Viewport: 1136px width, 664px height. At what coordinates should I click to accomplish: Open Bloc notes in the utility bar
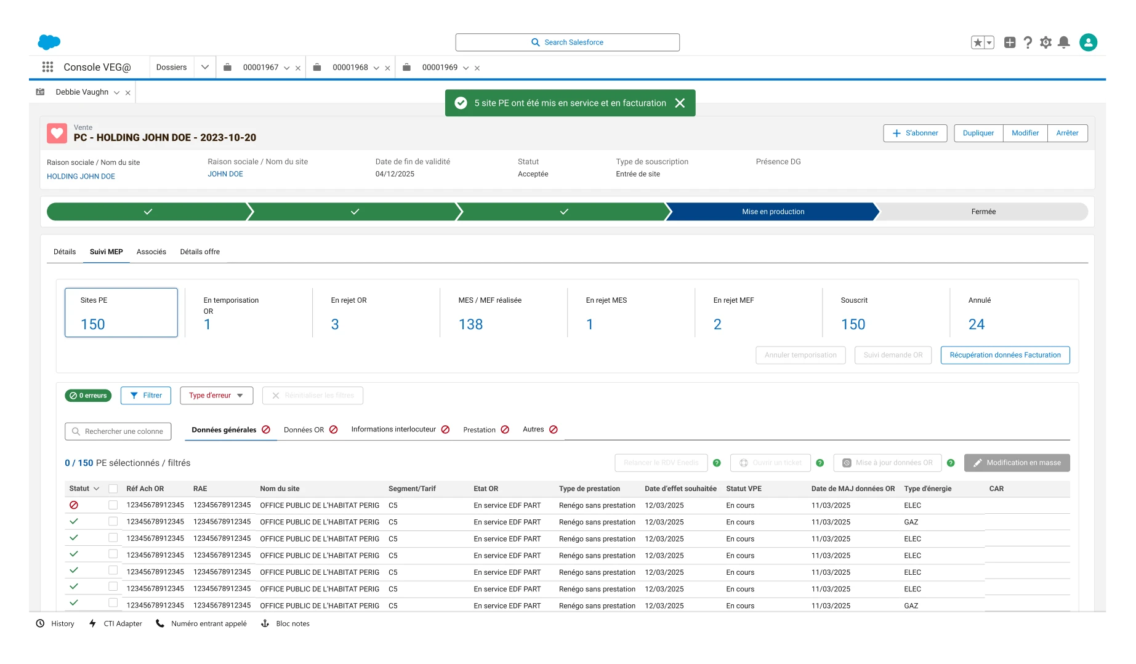286,623
